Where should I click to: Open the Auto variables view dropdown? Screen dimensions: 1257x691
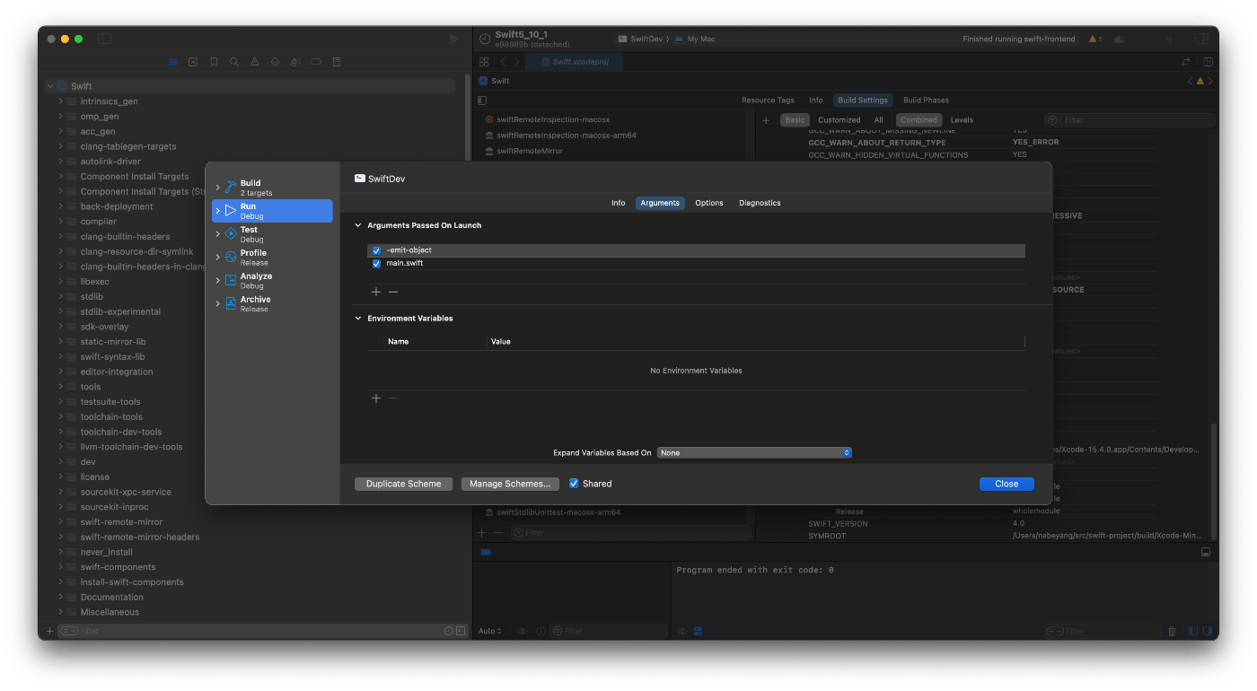(x=490, y=631)
